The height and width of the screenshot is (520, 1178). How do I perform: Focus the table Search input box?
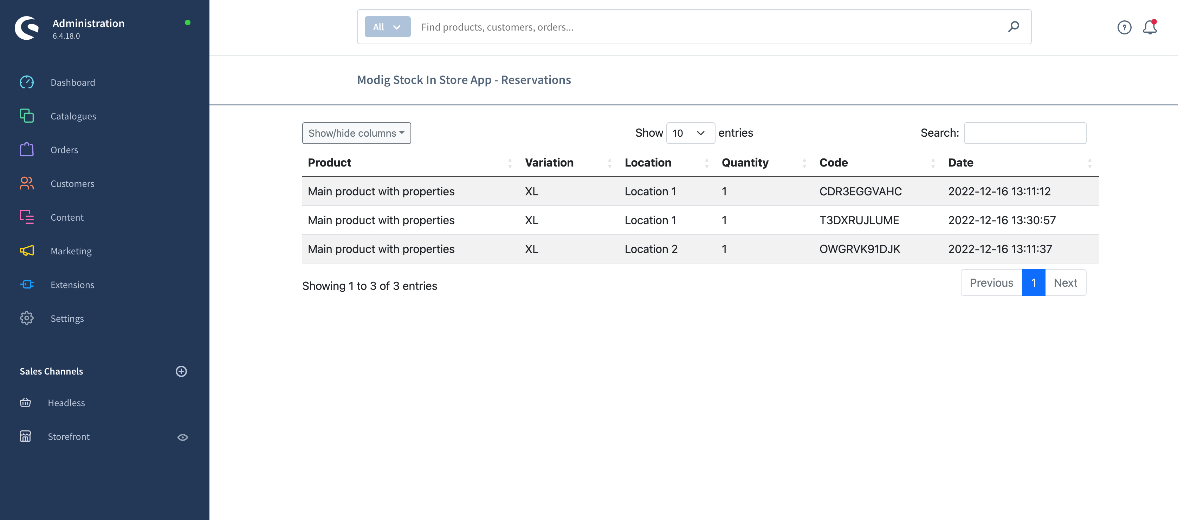coord(1025,133)
